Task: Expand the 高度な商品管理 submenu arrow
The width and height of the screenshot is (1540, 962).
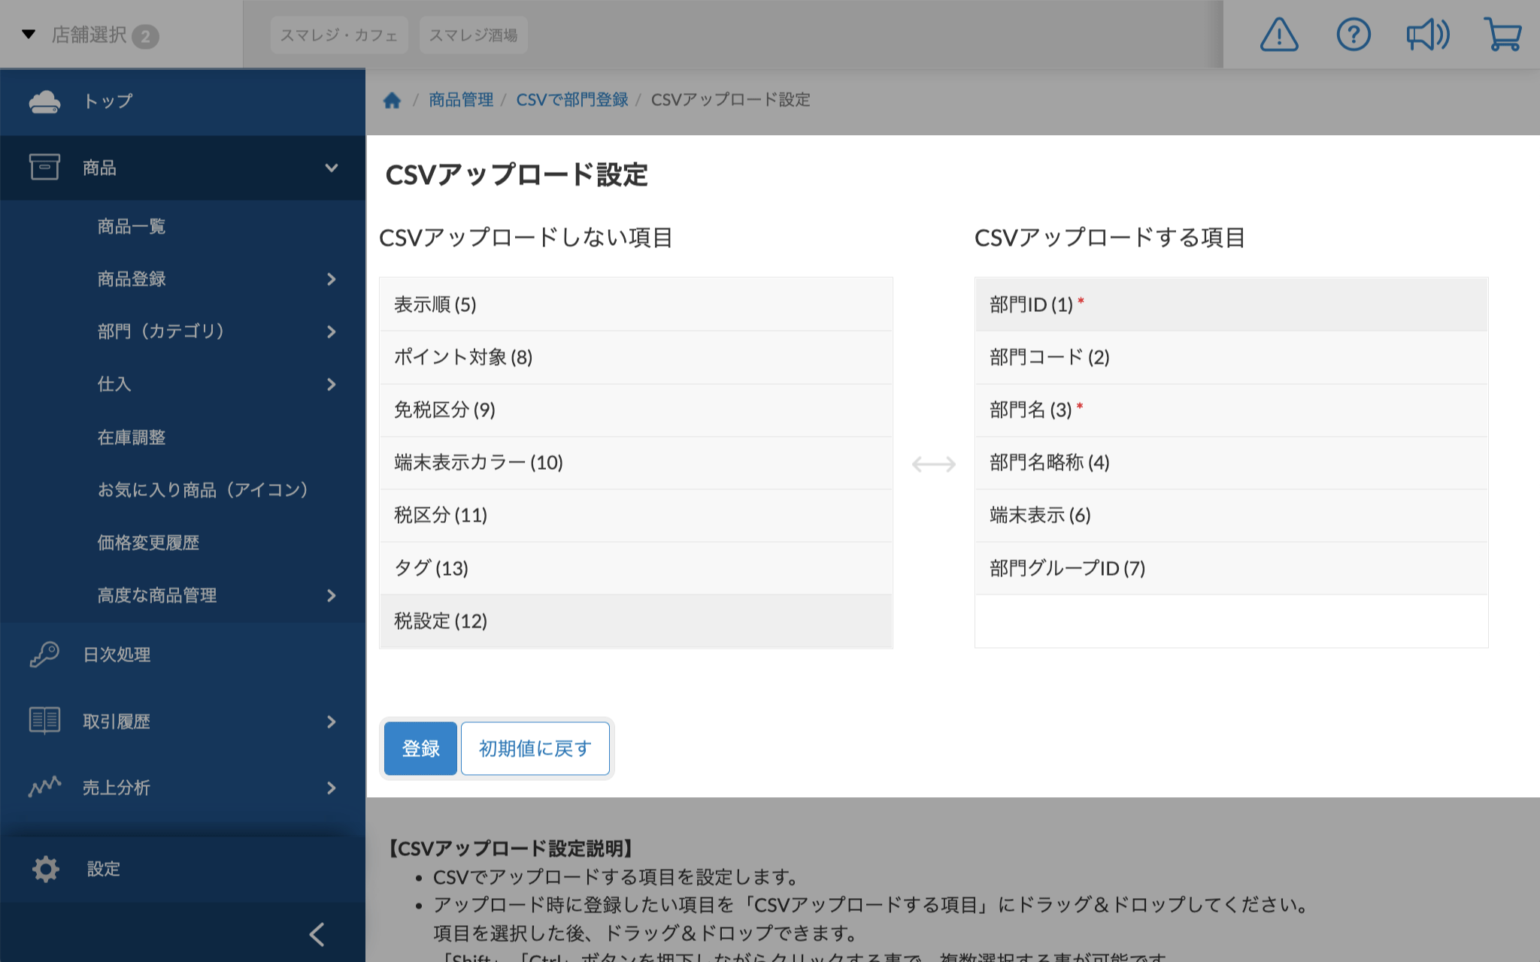Action: point(332,595)
